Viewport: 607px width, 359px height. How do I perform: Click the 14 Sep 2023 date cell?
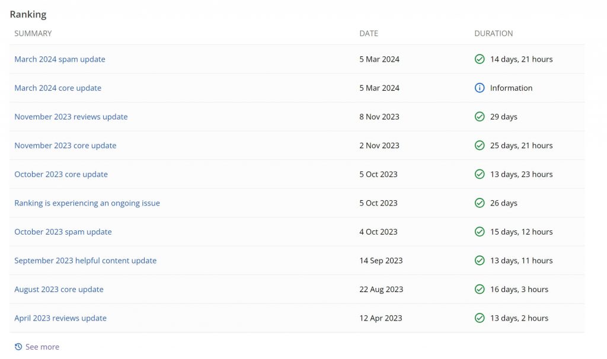[381, 261]
